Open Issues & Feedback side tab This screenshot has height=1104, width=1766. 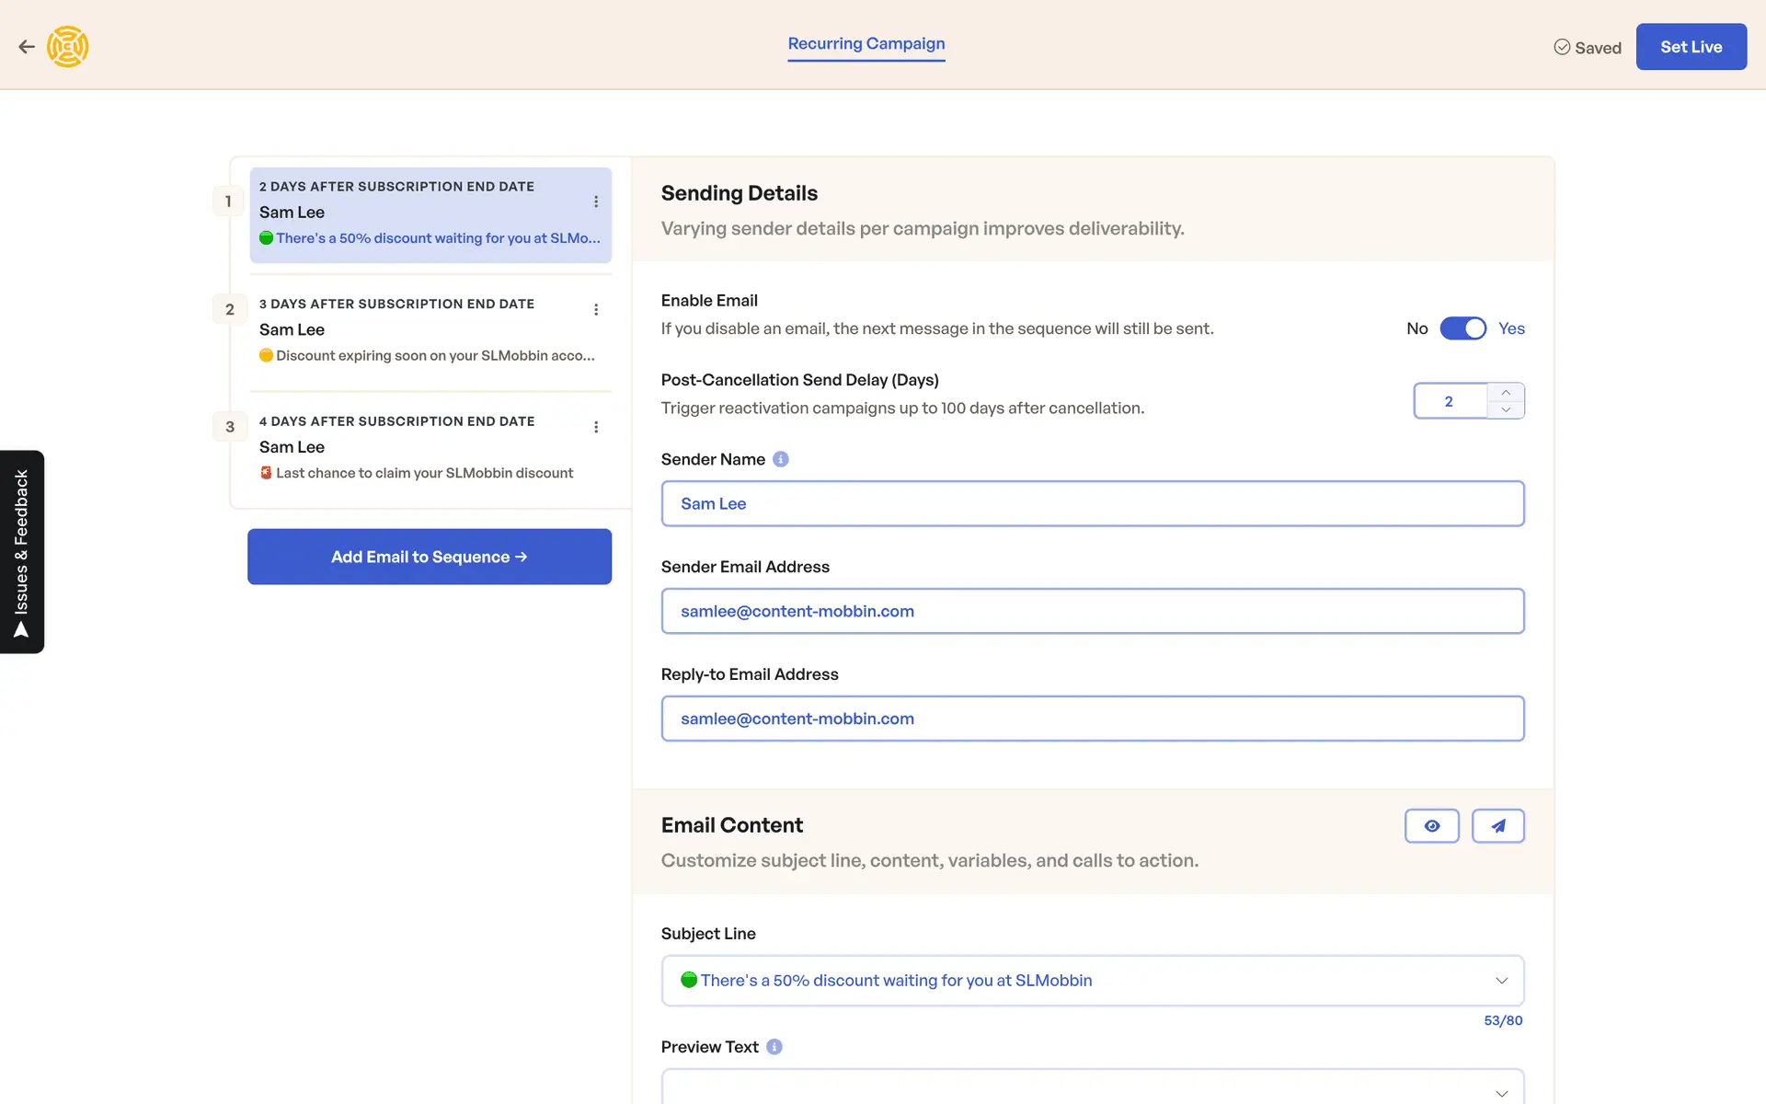point(22,552)
